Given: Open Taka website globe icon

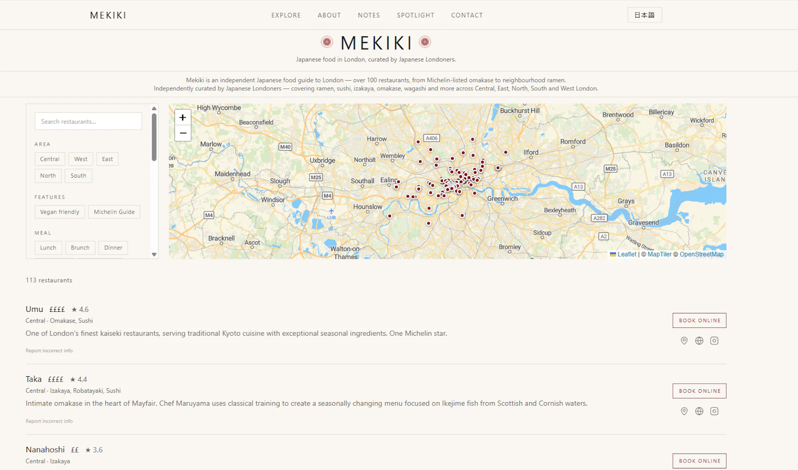Looking at the screenshot, I should point(699,411).
